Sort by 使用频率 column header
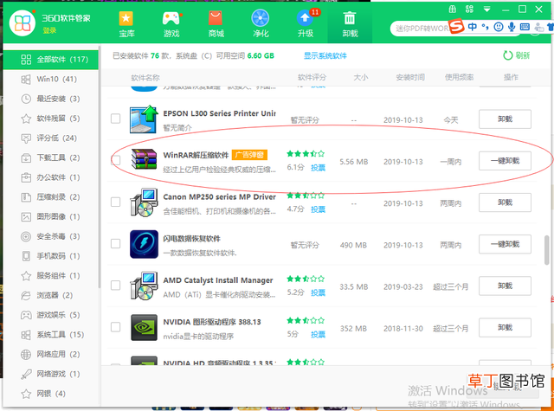Screen dimensions: 554x411 [x=459, y=77]
